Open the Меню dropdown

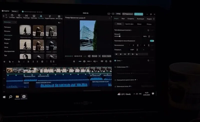(15, 11)
